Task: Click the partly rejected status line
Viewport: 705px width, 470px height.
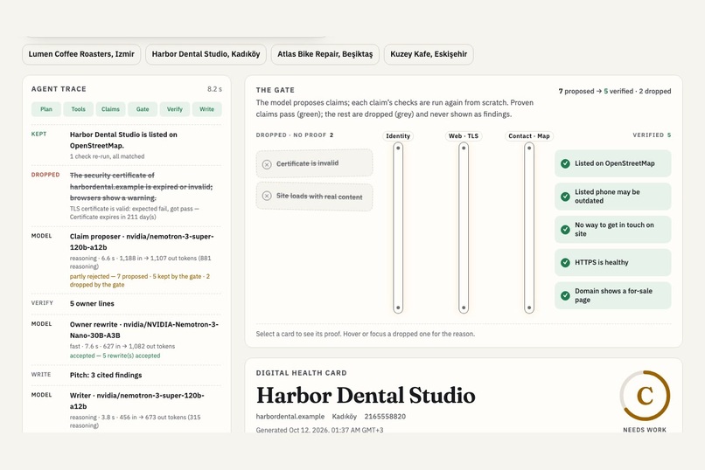Action: coord(140,280)
